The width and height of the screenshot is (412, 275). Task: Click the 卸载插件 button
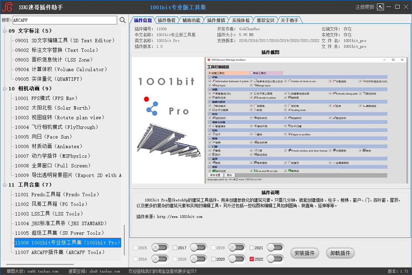pyautogui.click(x=340, y=253)
